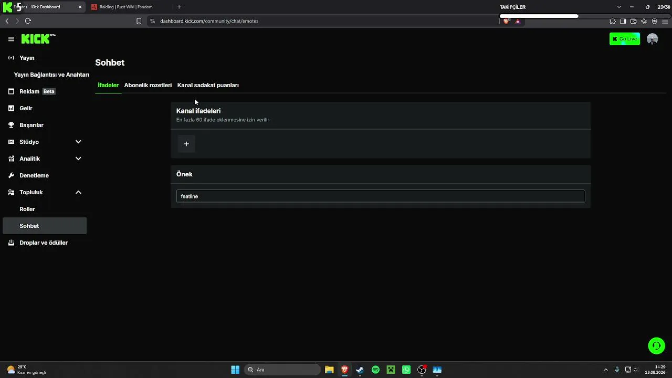Open WhatsApp from the taskbar
The width and height of the screenshot is (672, 378).
coord(406,370)
